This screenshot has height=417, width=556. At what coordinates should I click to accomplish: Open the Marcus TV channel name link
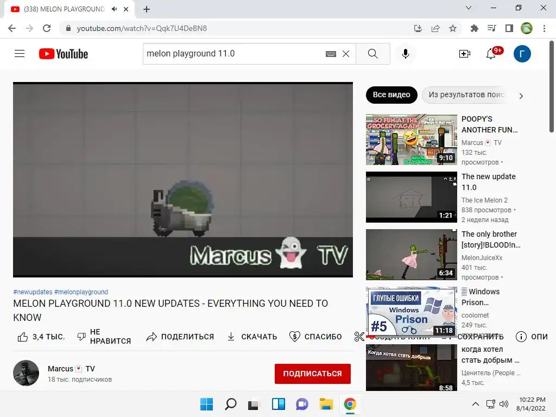(71, 369)
